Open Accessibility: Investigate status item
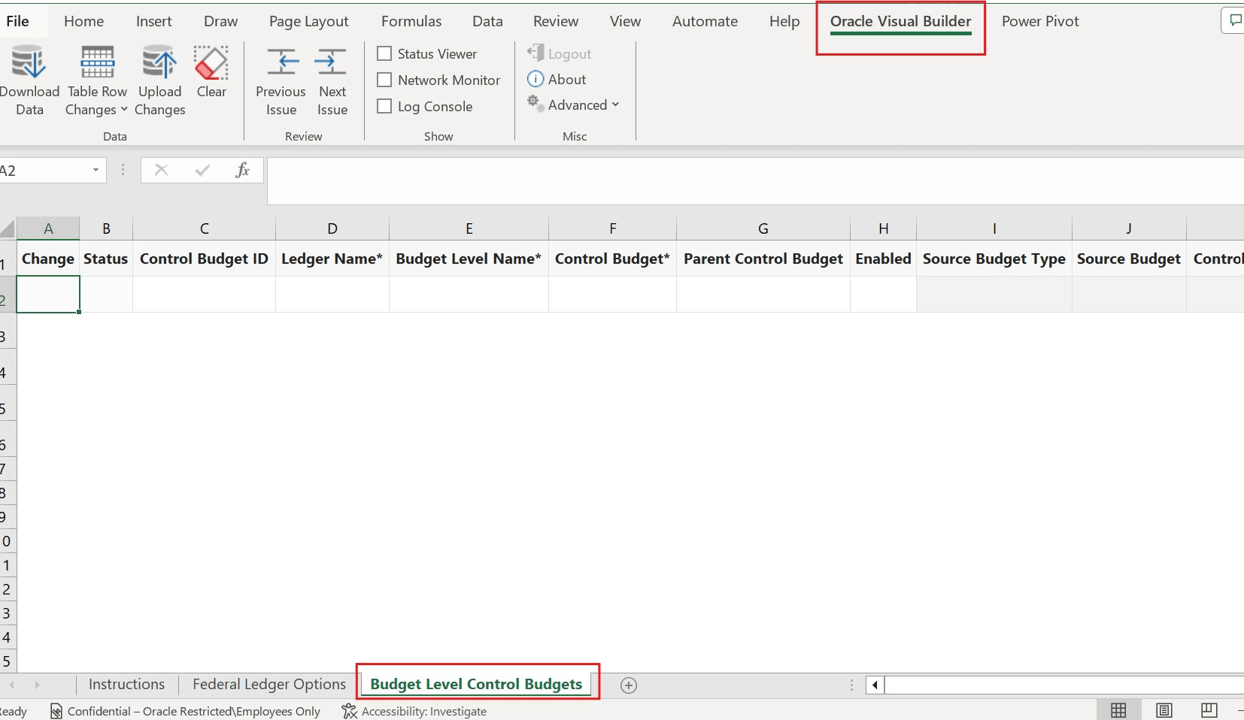The width and height of the screenshot is (1244, 720). [414, 711]
